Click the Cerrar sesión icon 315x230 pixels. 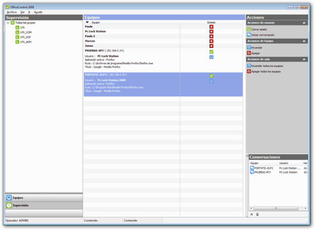(x=249, y=29)
